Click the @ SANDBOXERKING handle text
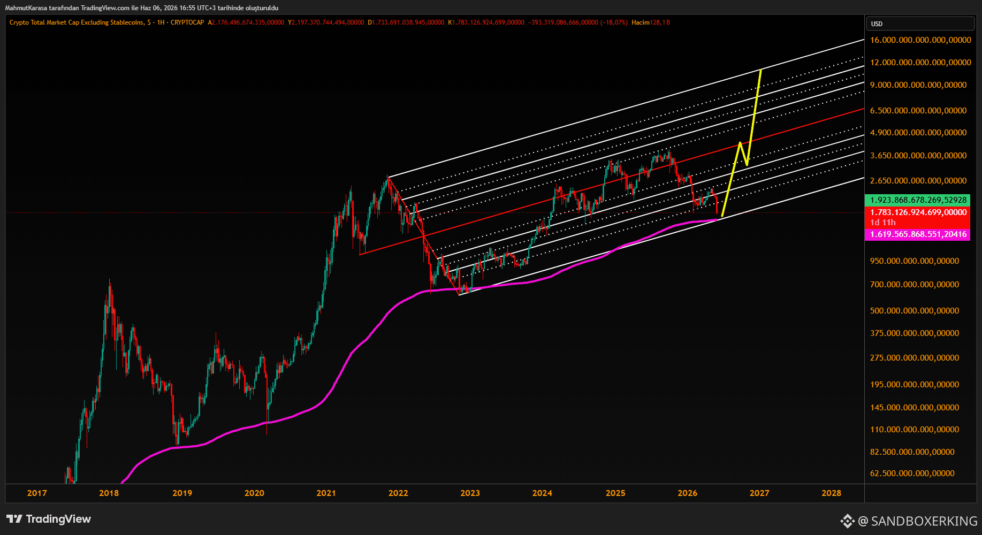 coord(918,521)
